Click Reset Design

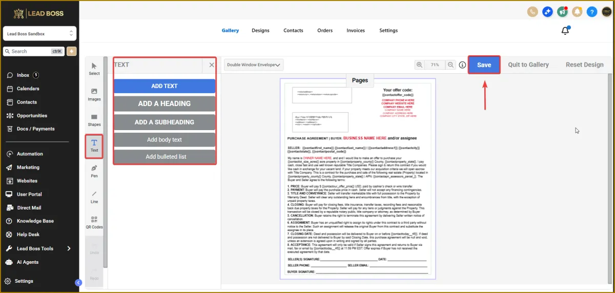tap(585, 65)
